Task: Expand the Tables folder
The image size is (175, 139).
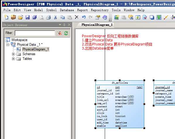Action: pyautogui.click(x=13, y=59)
